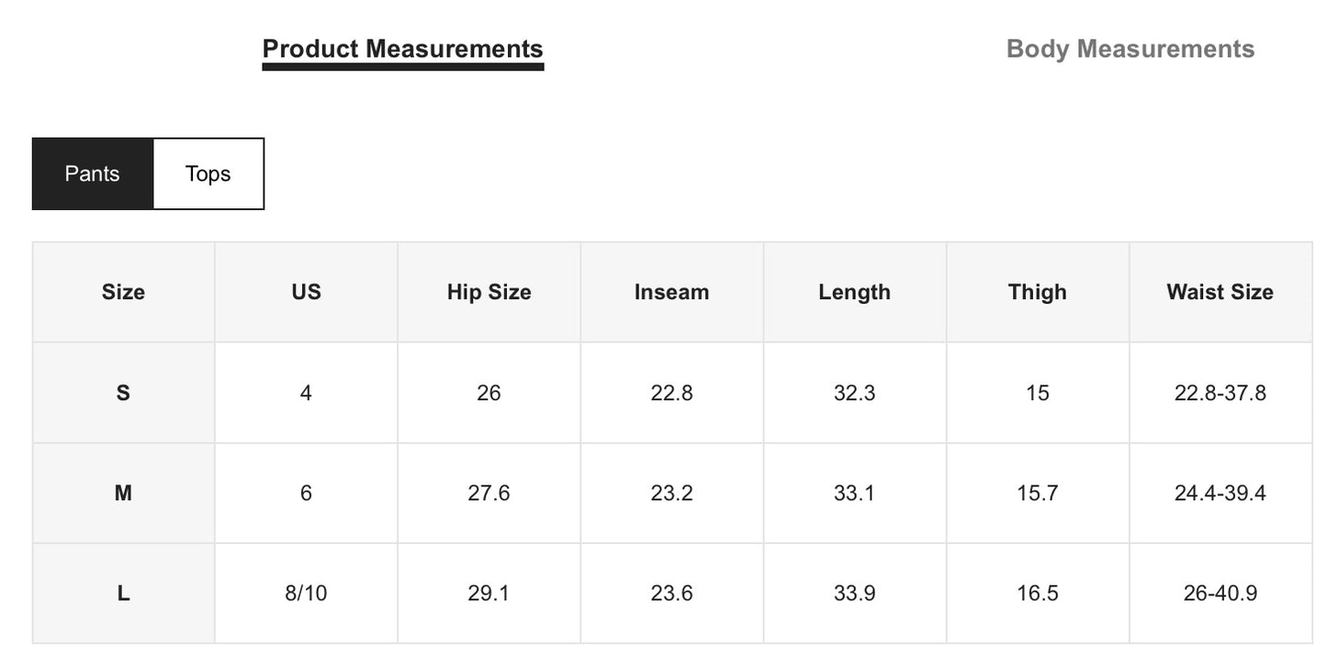
Task: Click the Inseam column header
Action: tap(671, 292)
